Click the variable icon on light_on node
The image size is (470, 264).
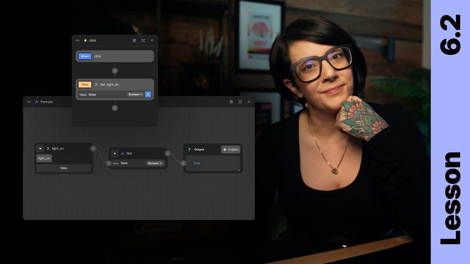48,148
